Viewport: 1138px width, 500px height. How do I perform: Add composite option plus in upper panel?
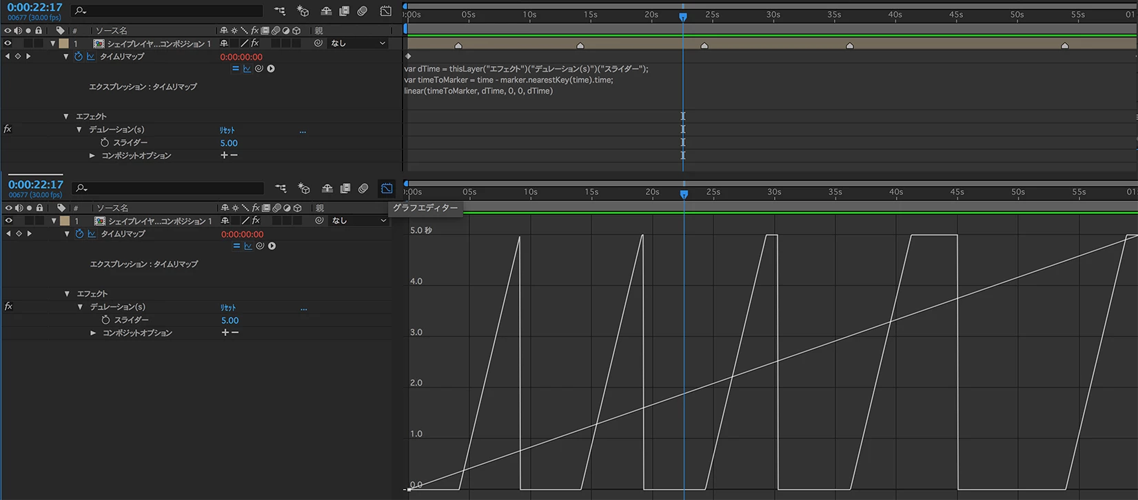pyautogui.click(x=224, y=155)
